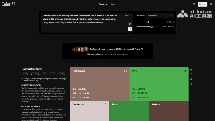The width and height of the screenshot is (215, 121).
Task: Click the dotted circle icon on Twilight
Action: click(185, 104)
